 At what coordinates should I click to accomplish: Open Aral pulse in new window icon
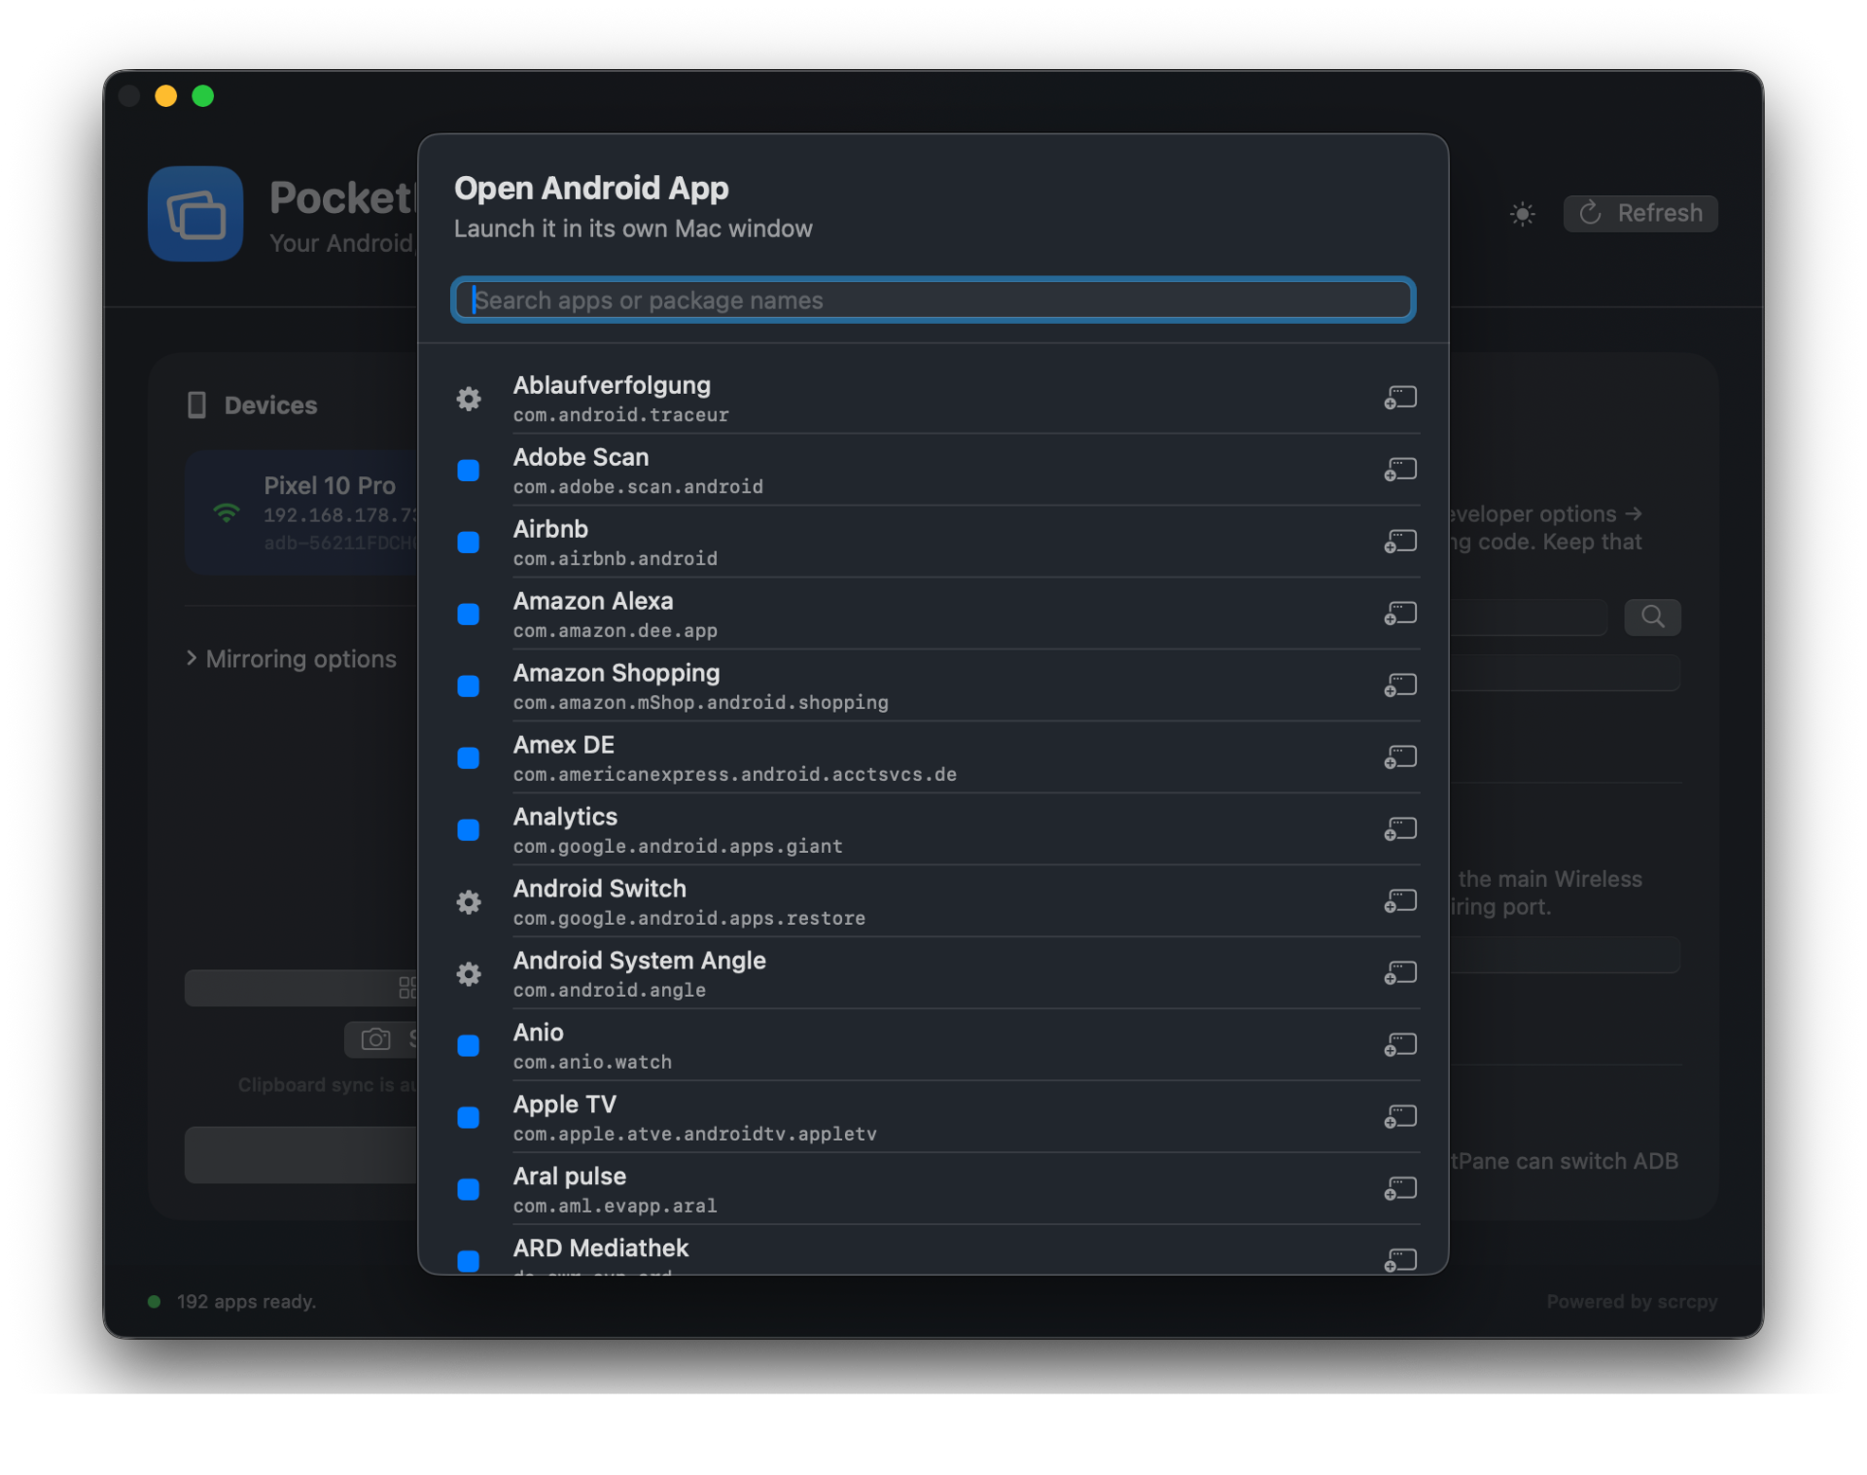(1399, 1189)
